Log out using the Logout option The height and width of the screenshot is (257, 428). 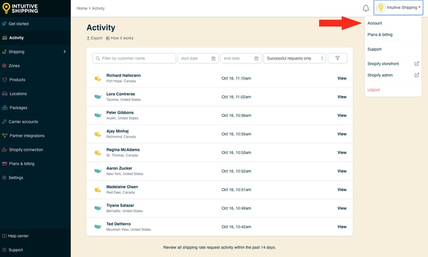click(x=374, y=90)
